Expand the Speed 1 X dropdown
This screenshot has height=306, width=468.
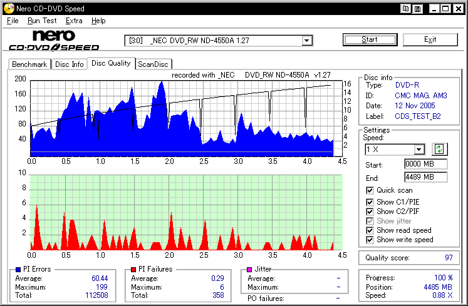[x=419, y=149]
